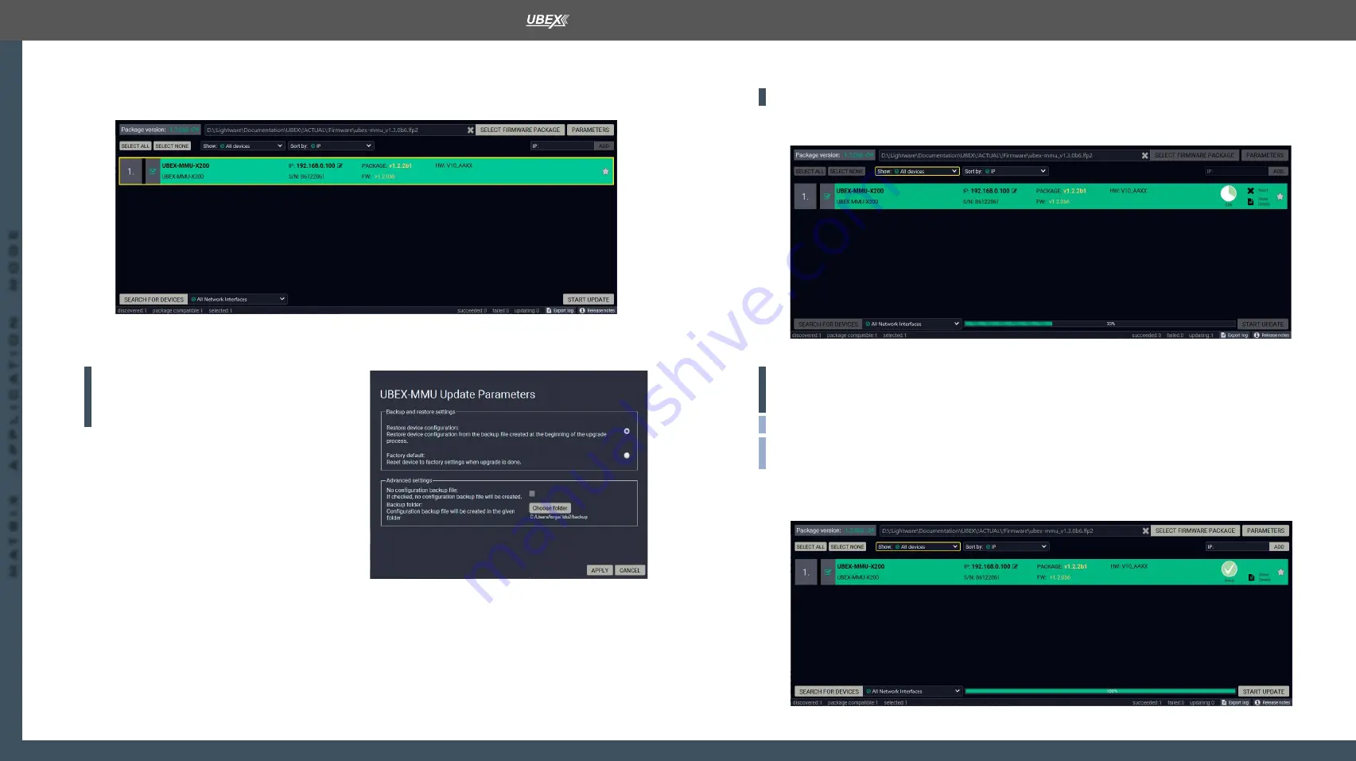
Task: Click Abort X icon in 32% progress updater
Action: click(x=1250, y=191)
